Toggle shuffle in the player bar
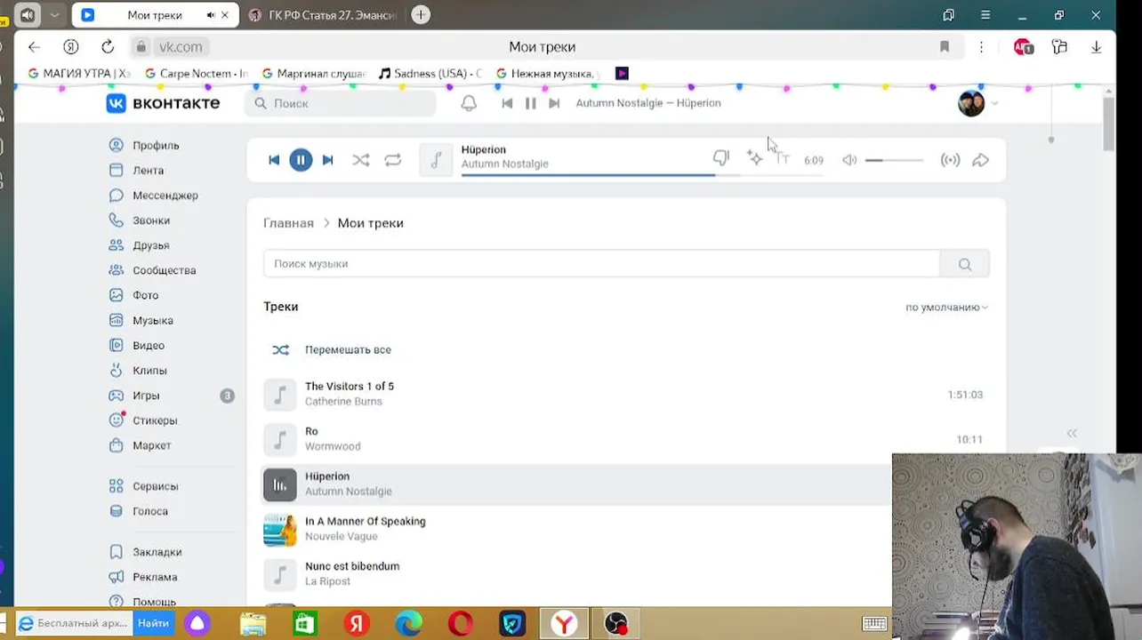1142x640 pixels. [x=360, y=160]
